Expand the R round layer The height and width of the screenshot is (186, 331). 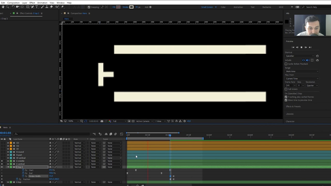click(x=8, y=152)
